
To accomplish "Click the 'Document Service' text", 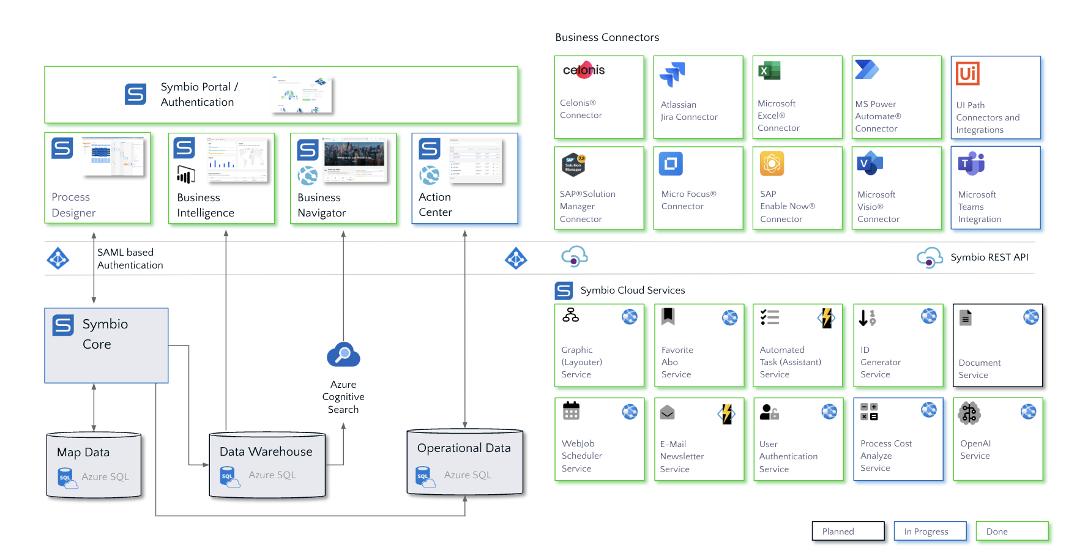I will coord(980,369).
